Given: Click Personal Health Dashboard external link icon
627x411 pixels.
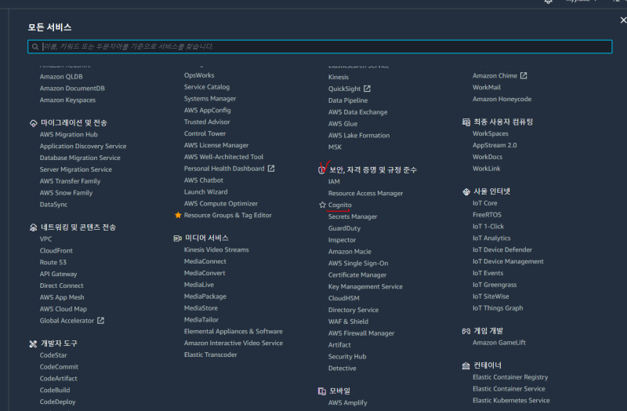Looking at the screenshot, I should coord(271,169).
